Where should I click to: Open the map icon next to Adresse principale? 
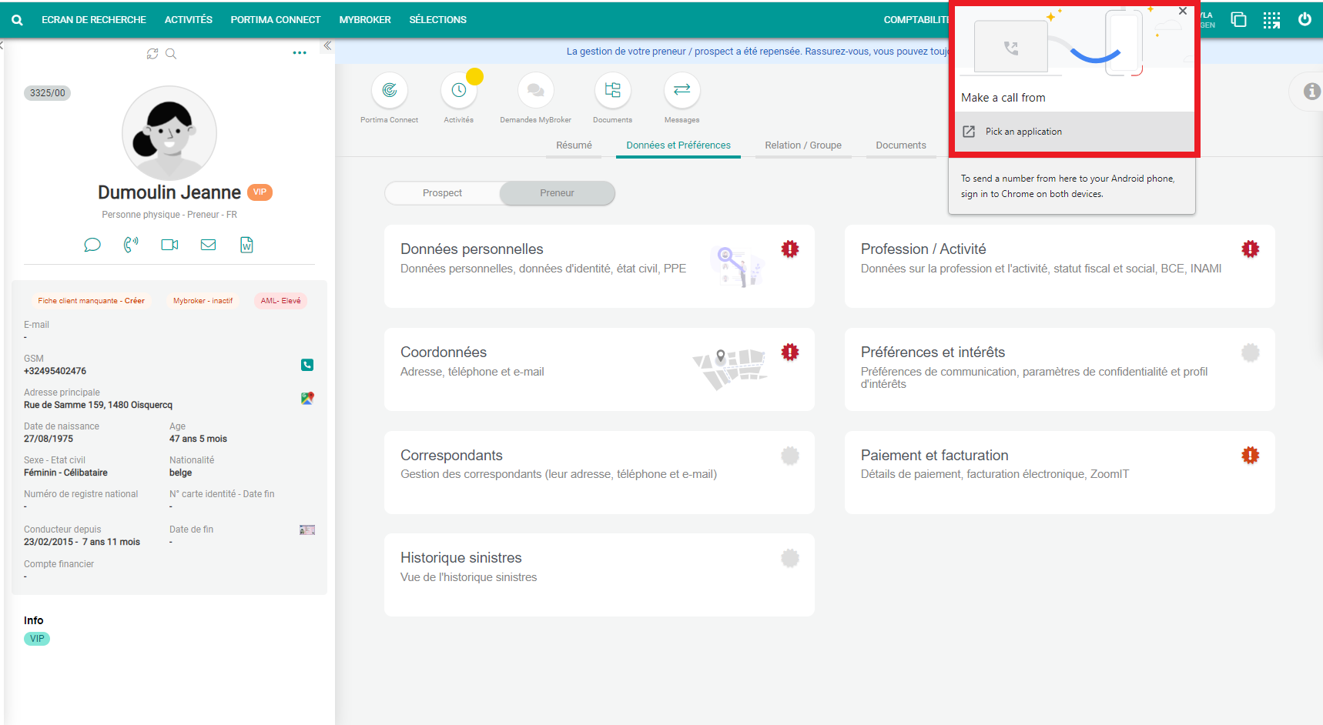pyautogui.click(x=307, y=398)
